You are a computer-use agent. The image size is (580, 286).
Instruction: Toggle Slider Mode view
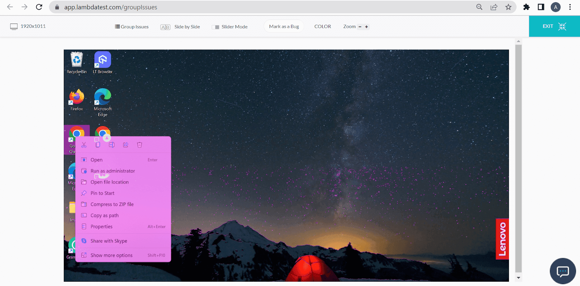coord(230,27)
